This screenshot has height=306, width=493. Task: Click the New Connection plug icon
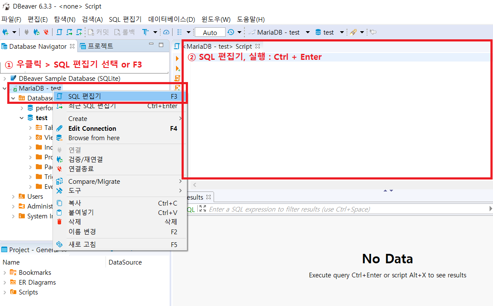pyautogui.click(x=6, y=32)
